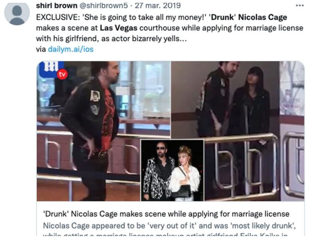Click shirl brown's default profile avatar
335x240 pixels.
(x=17, y=13)
